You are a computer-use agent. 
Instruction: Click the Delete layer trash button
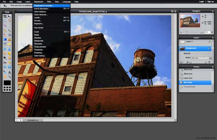click(209, 62)
